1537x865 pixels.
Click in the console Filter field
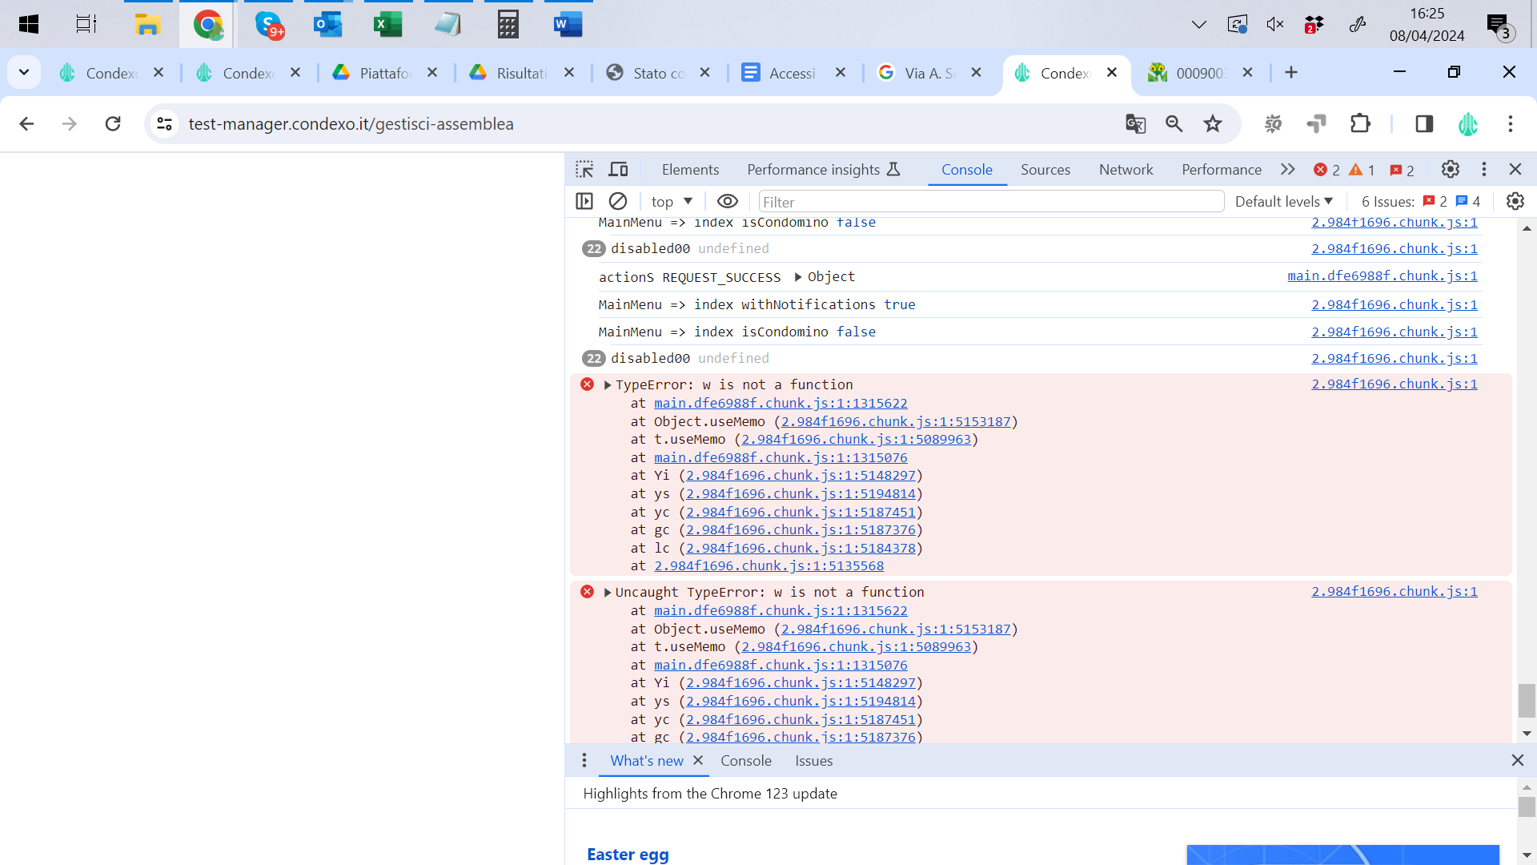coord(991,202)
